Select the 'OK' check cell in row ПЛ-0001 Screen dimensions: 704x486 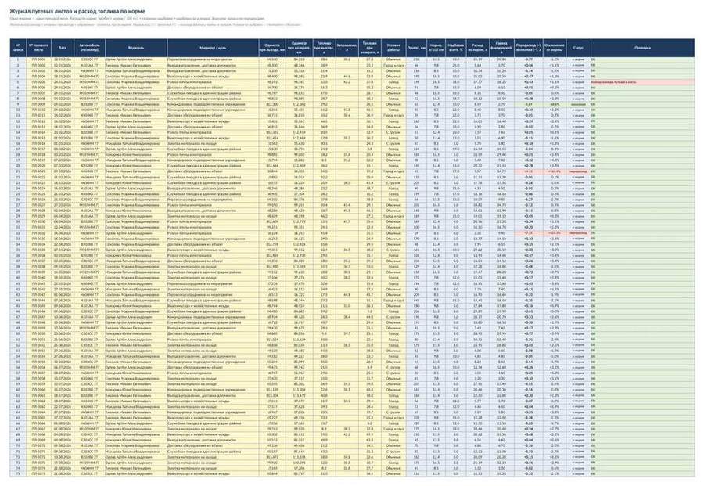pos(642,59)
